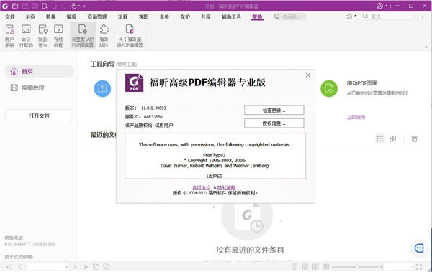Image resolution: width=432 pixels, height=272 pixels.
Task: Collapse the ribbon with the chevron arrow
Action: (426, 47)
